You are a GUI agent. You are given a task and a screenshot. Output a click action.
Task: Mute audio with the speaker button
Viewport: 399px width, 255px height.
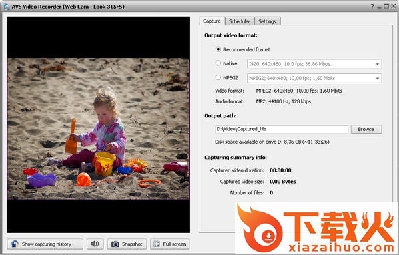[95, 244]
